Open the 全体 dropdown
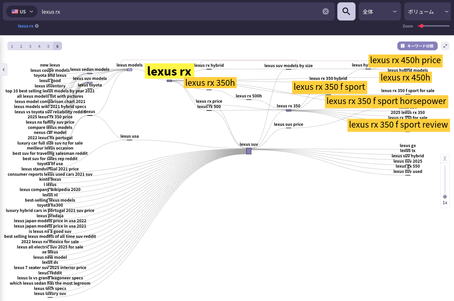 (379, 12)
